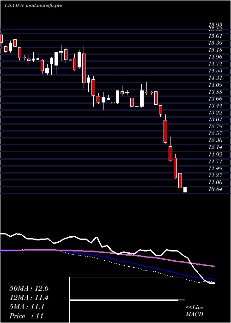The image size is (231, 323).
Task: Click inside the MACD indicator box
Action: pyautogui.click(x=127, y=300)
